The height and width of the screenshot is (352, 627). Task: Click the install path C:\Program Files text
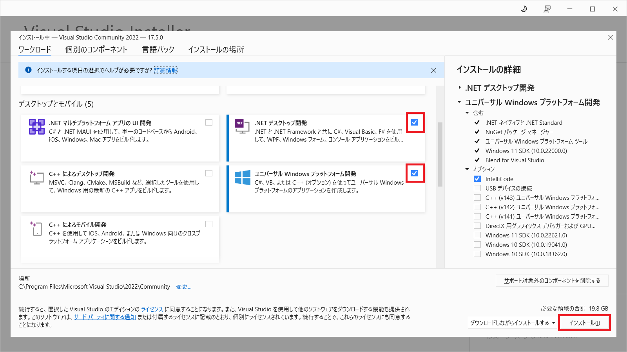(x=94, y=287)
